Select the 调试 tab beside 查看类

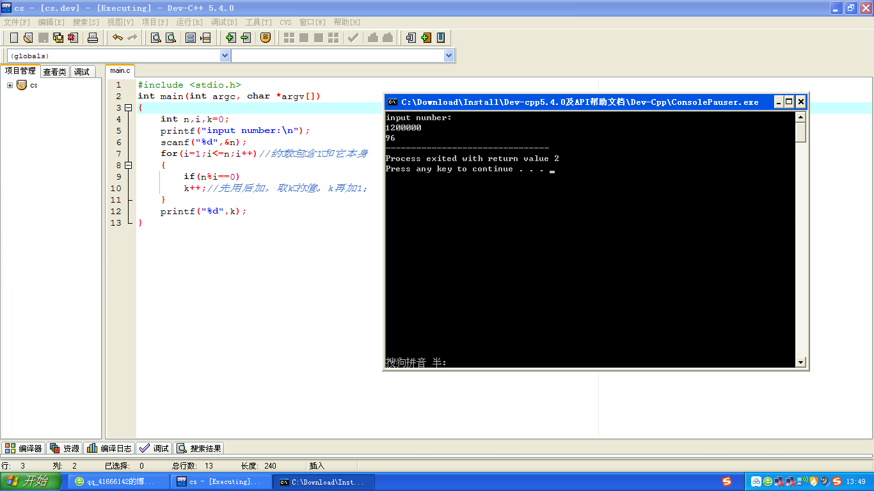pyautogui.click(x=82, y=72)
